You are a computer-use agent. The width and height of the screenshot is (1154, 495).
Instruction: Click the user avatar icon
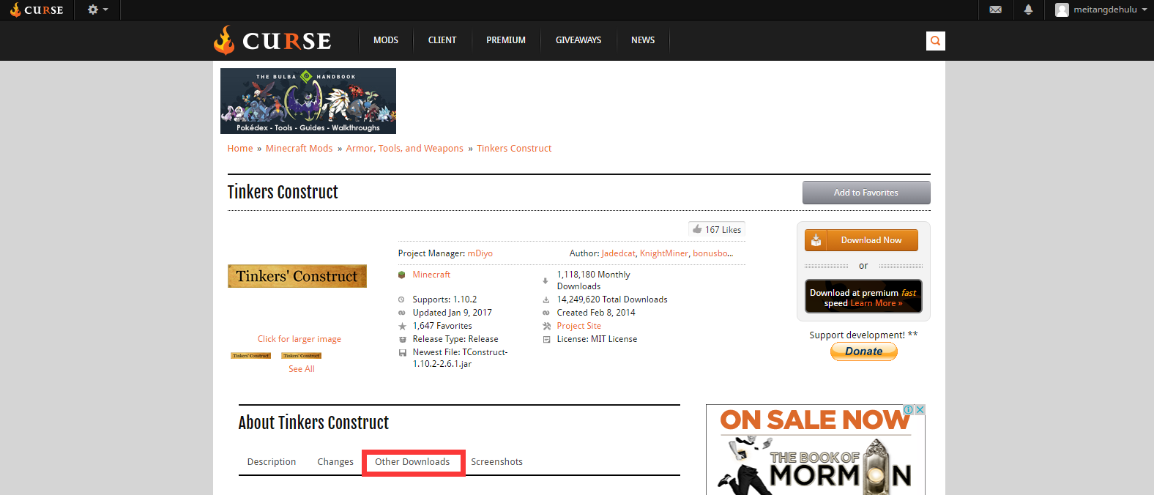1062,10
